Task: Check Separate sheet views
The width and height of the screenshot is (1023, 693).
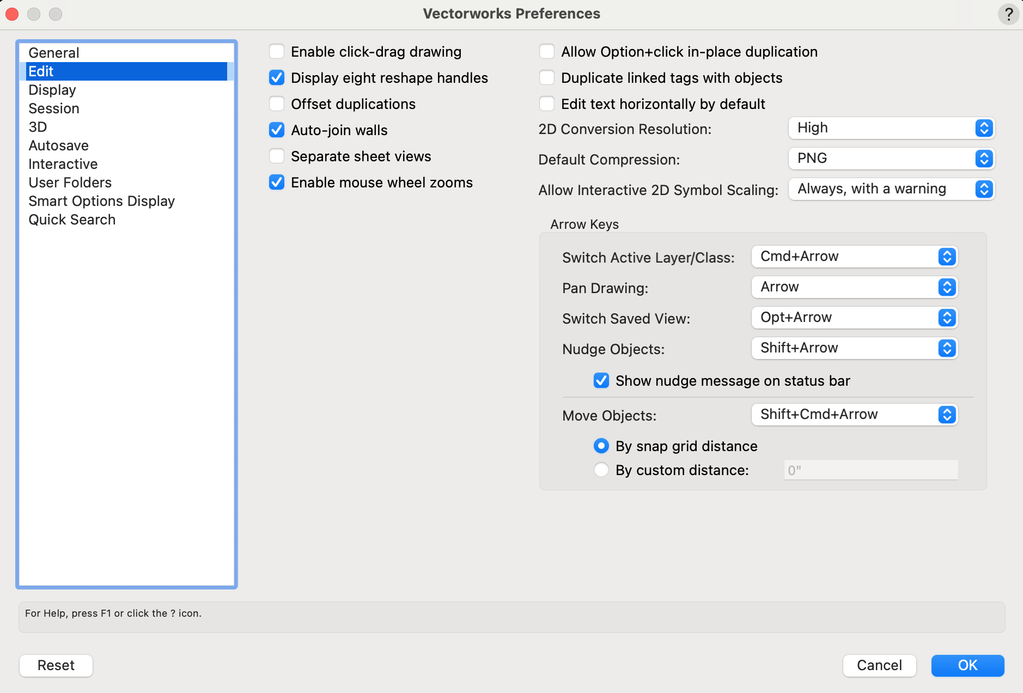Action: tap(277, 156)
